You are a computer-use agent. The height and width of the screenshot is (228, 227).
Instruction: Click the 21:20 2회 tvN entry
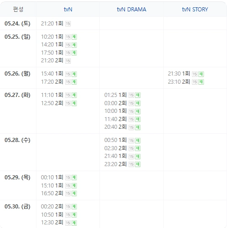[52, 61]
